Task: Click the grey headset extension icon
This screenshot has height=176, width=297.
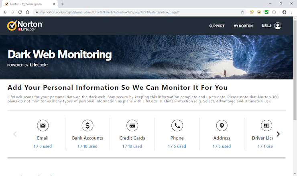Action: coord(274,12)
